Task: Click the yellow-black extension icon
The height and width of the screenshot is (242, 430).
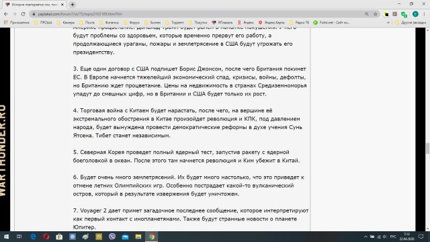Action: coord(386,14)
